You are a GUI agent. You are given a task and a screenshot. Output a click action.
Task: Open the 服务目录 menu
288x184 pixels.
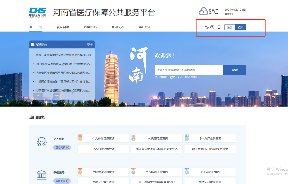tap(63, 27)
